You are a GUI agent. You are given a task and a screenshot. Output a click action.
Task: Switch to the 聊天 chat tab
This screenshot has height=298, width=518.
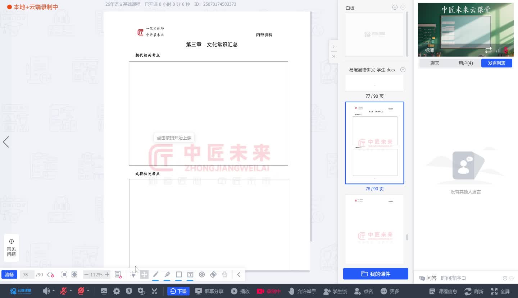[435, 63]
